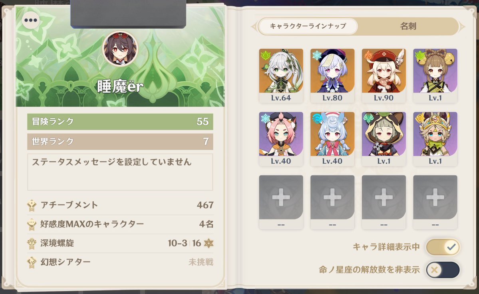Add character in last empty plus slot
479x294 pixels.
click(x=435, y=202)
